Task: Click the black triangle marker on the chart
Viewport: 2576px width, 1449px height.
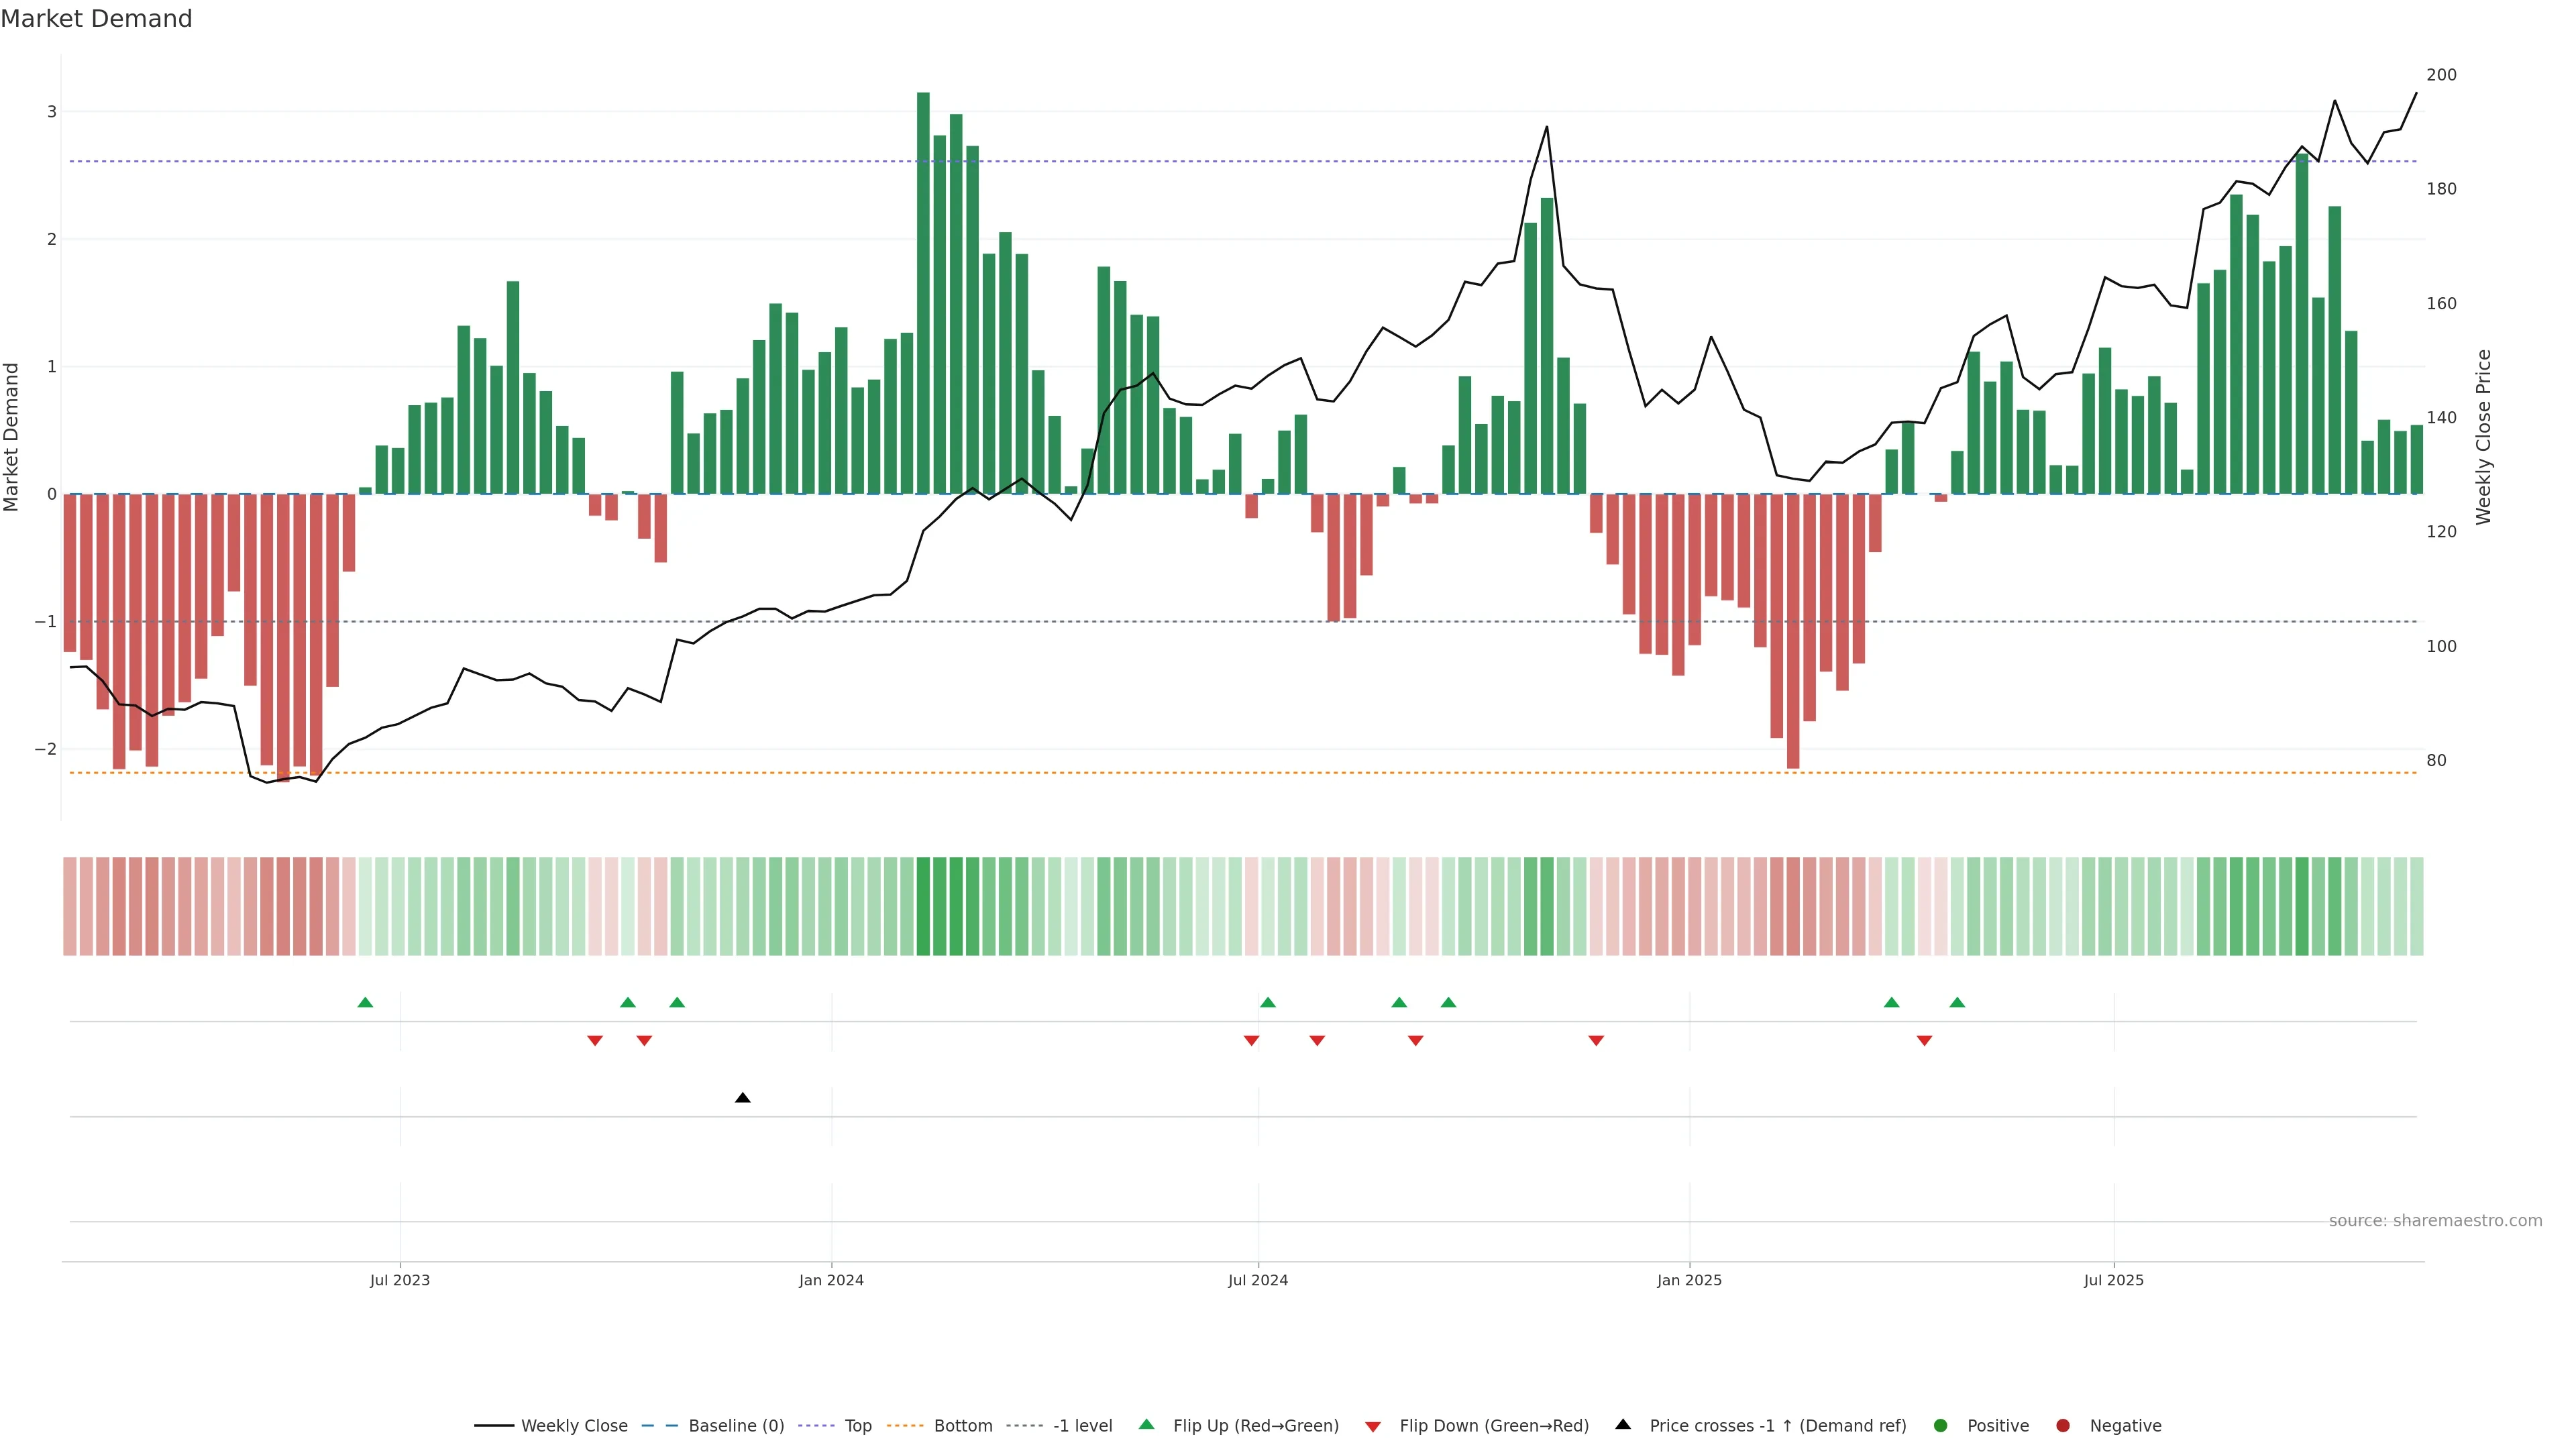Action: pos(742,1098)
